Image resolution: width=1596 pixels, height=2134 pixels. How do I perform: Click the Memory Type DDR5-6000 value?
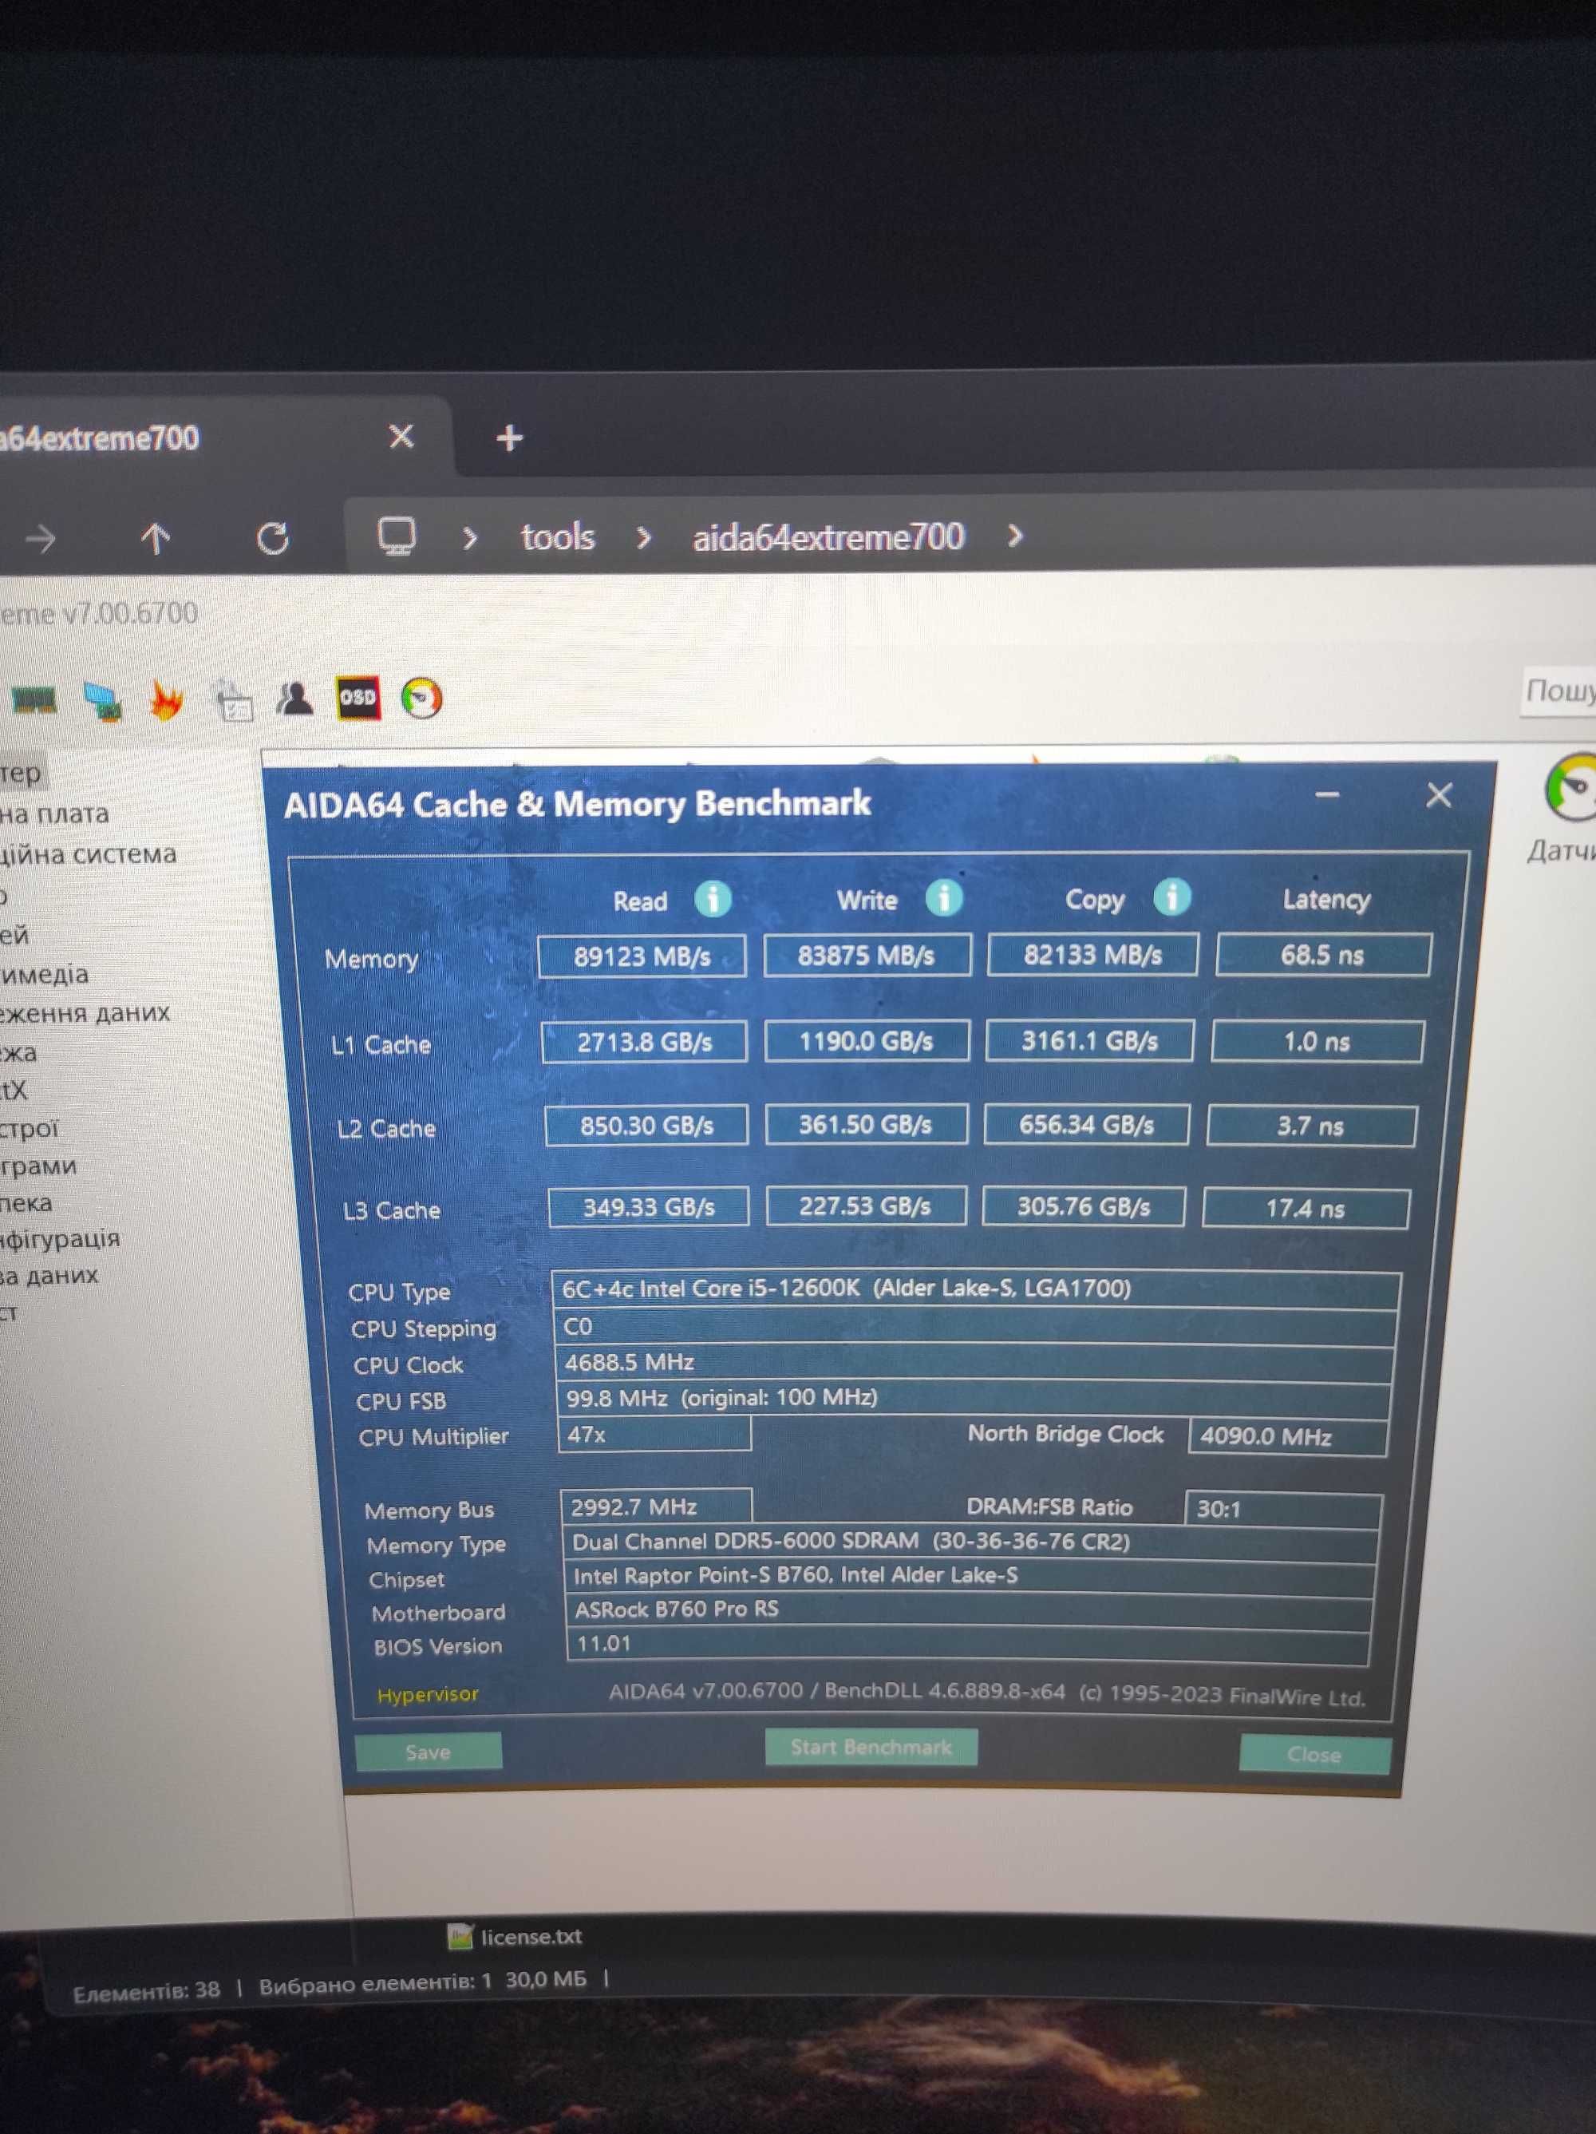point(970,1542)
